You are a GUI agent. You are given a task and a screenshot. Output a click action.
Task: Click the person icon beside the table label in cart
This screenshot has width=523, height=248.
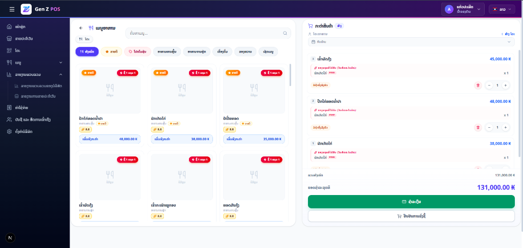310,34
